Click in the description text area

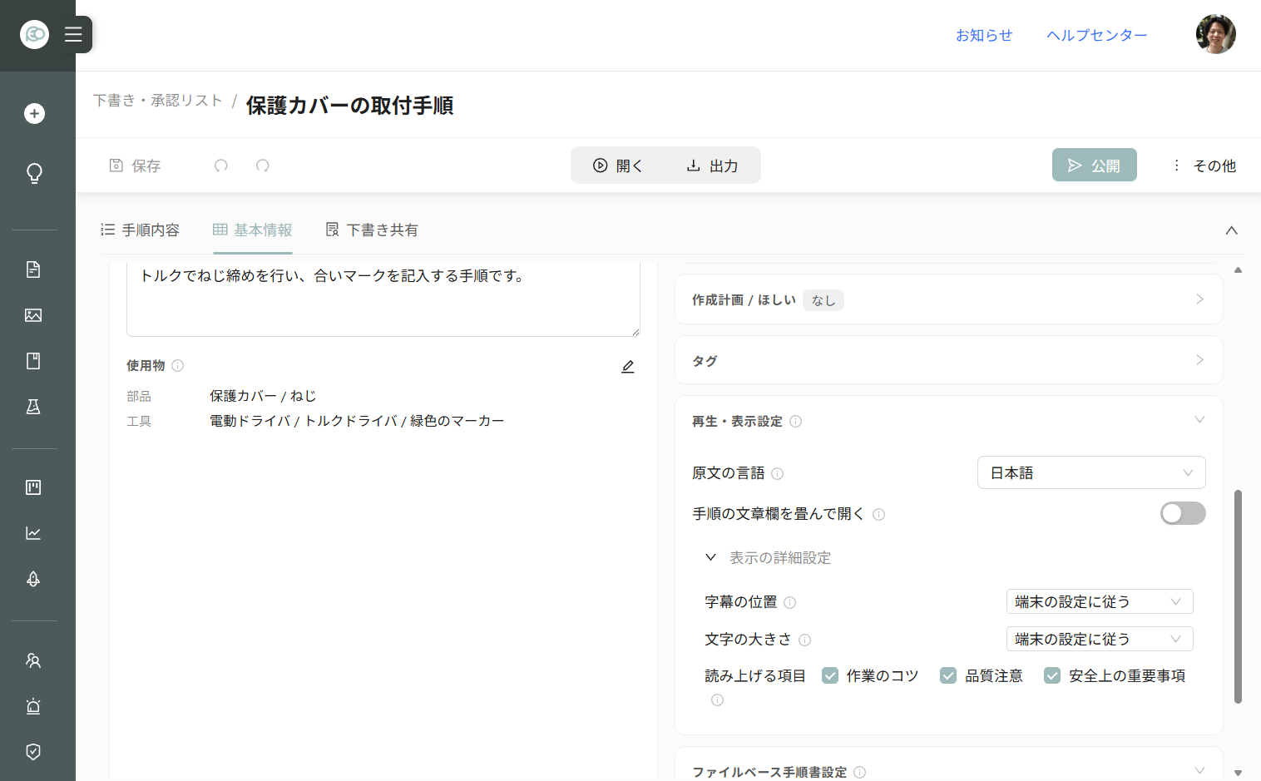tap(383, 299)
